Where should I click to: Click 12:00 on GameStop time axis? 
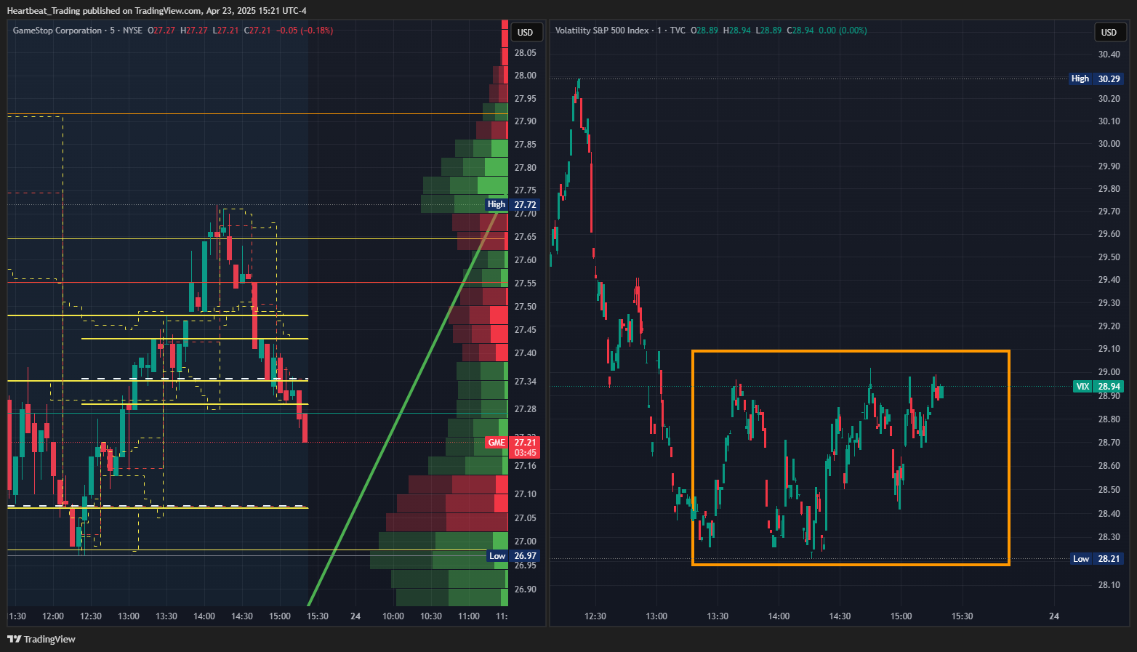pos(53,616)
